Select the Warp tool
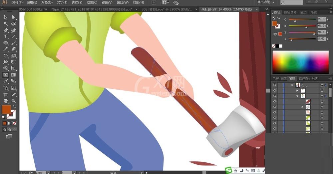333x174 pixels. [x=6, y=62]
